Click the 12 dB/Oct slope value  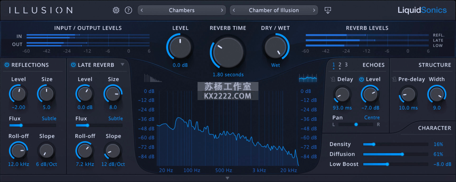coord(113,164)
